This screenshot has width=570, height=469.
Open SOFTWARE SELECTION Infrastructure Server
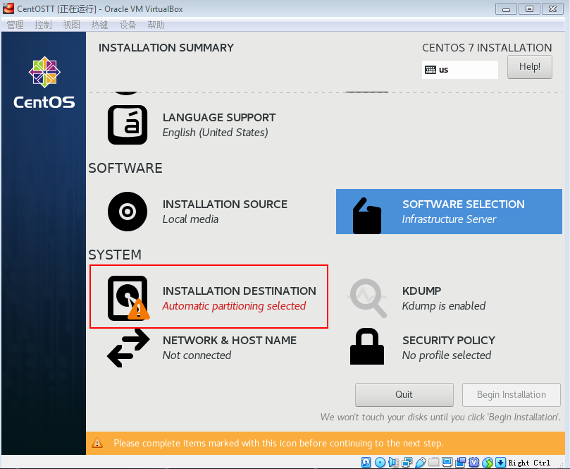coord(449,212)
